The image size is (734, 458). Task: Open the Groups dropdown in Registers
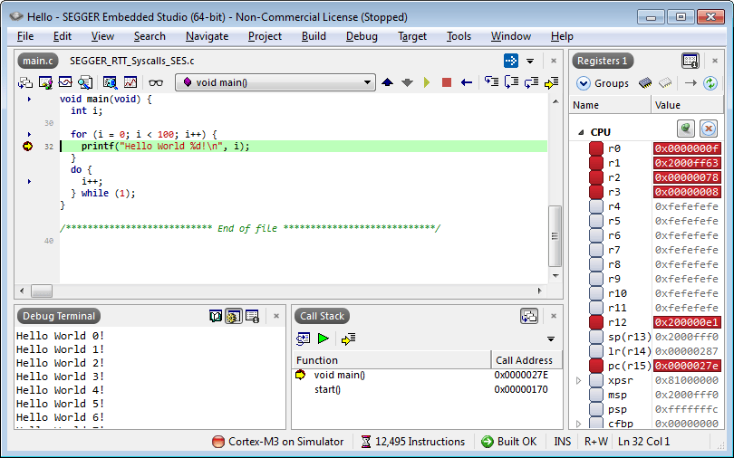[603, 83]
